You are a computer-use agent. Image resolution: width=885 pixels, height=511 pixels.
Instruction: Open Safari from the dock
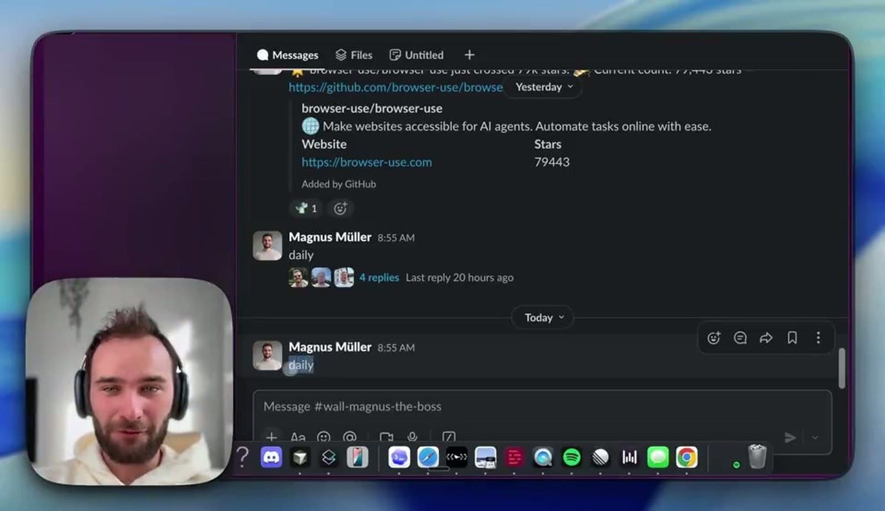coord(428,457)
